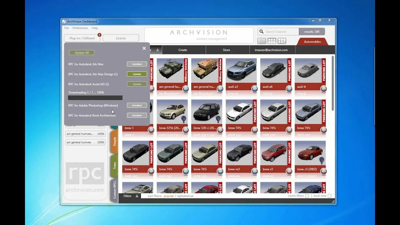
Task: Click the 3D+ badge on ambulance humvee card
Action: pyautogui.click(x=220, y=89)
